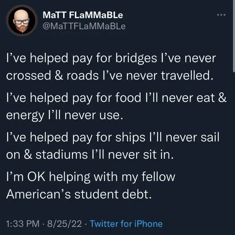Open the Twitter for iPhone source link
This screenshot has width=235, height=235.
(x=126, y=223)
